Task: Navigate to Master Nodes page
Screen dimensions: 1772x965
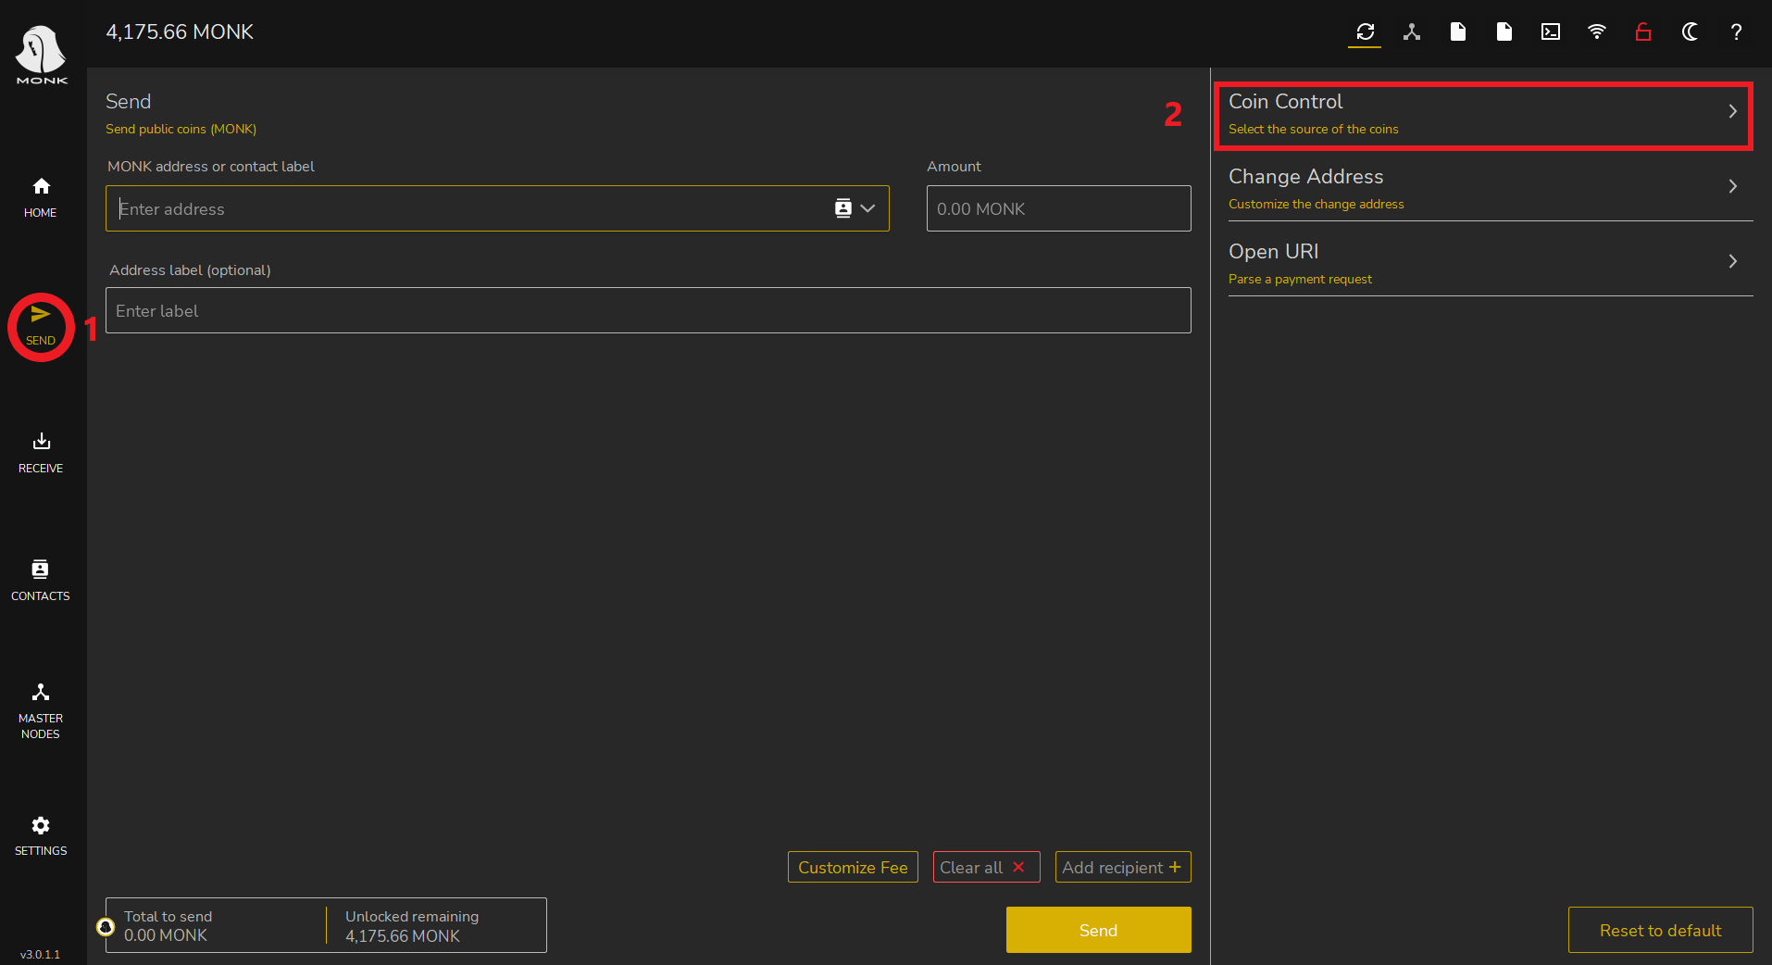Action: tap(41, 709)
